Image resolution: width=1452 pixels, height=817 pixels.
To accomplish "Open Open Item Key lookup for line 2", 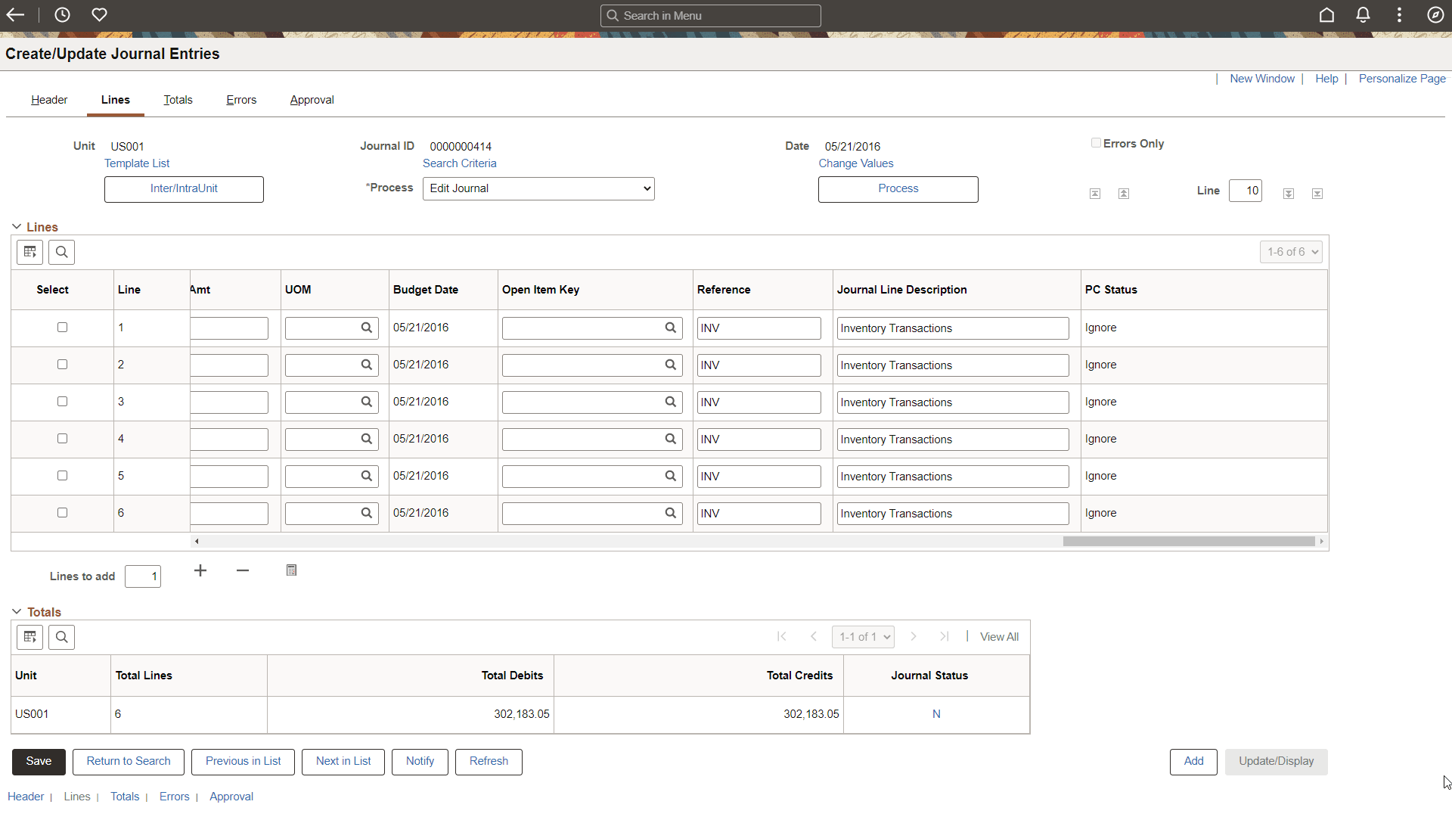I will click(670, 365).
